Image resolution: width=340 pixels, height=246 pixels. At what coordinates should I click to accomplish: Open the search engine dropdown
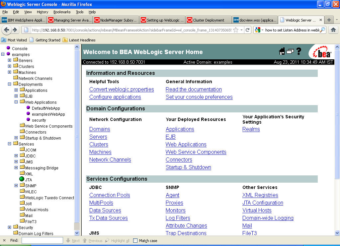coord(262,30)
